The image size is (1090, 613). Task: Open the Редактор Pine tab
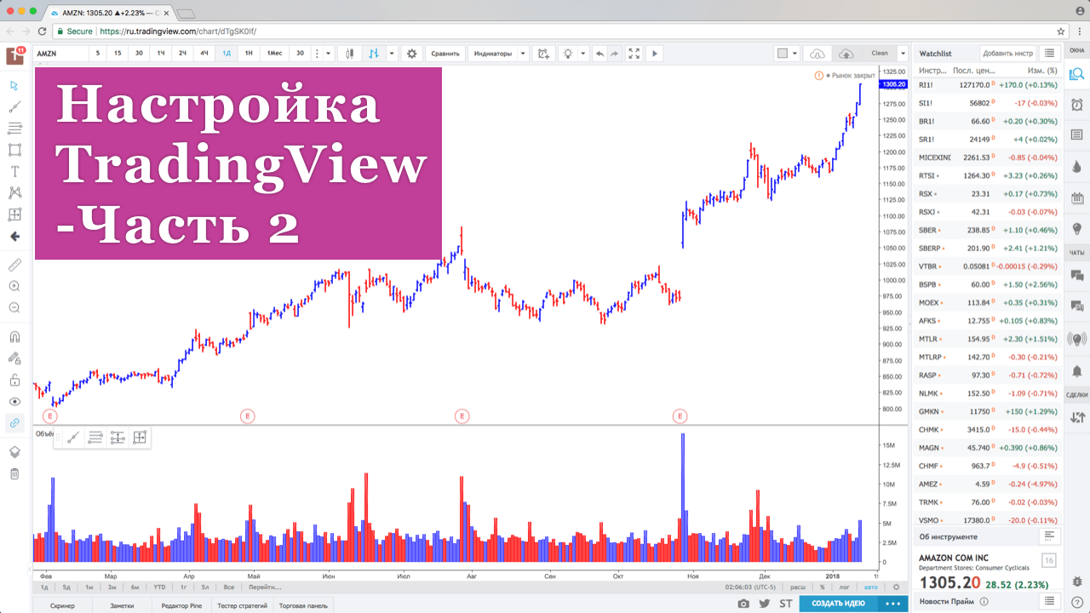pyautogui.click(x=183, y=605)
